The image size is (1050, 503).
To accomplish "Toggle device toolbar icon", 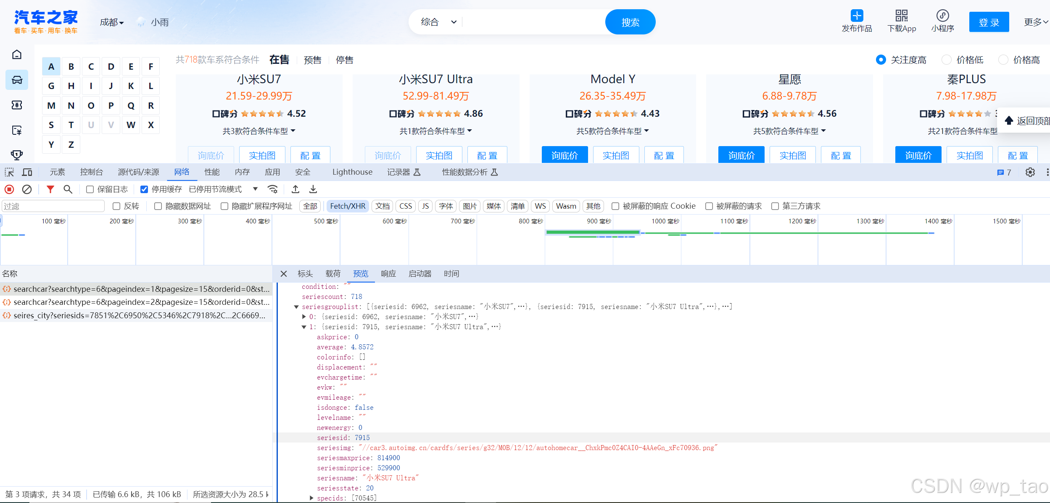I will 27,172.
